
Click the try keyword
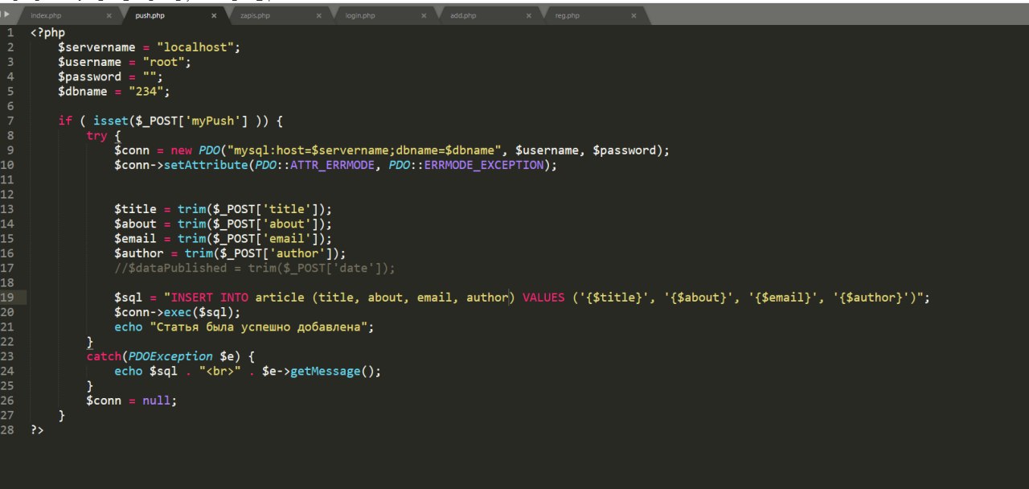tap(96, 135)
